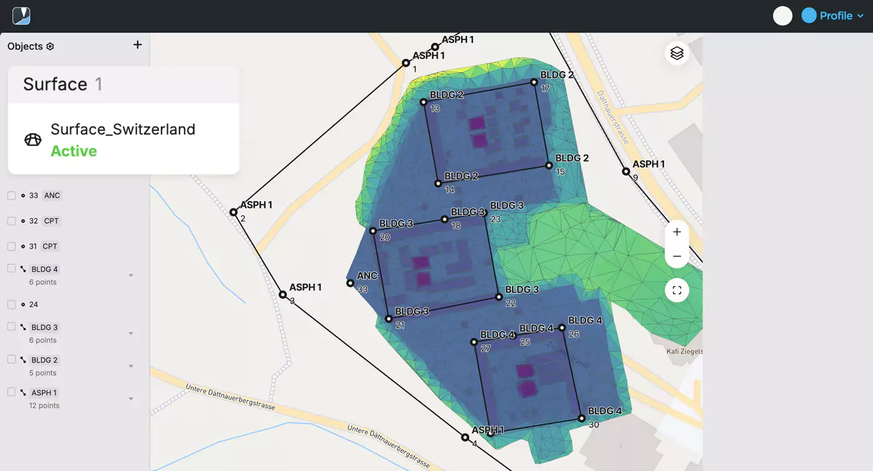The image size is (873, 471).
Task: Click the BLDG 2 tag in Objects list
Action: [x=45, y=360]
